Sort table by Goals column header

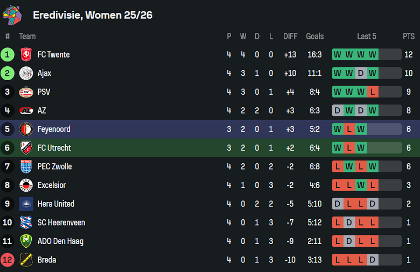tap(314, 37)
